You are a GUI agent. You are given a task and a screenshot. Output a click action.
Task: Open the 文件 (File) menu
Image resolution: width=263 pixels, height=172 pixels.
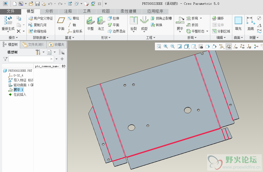pyautogui.click(x=11, y=11)
